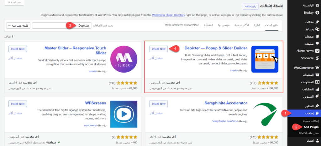321x146 pixels.
Task: Select the Add Plugin submenu item
Action: [x=311, y=127]
